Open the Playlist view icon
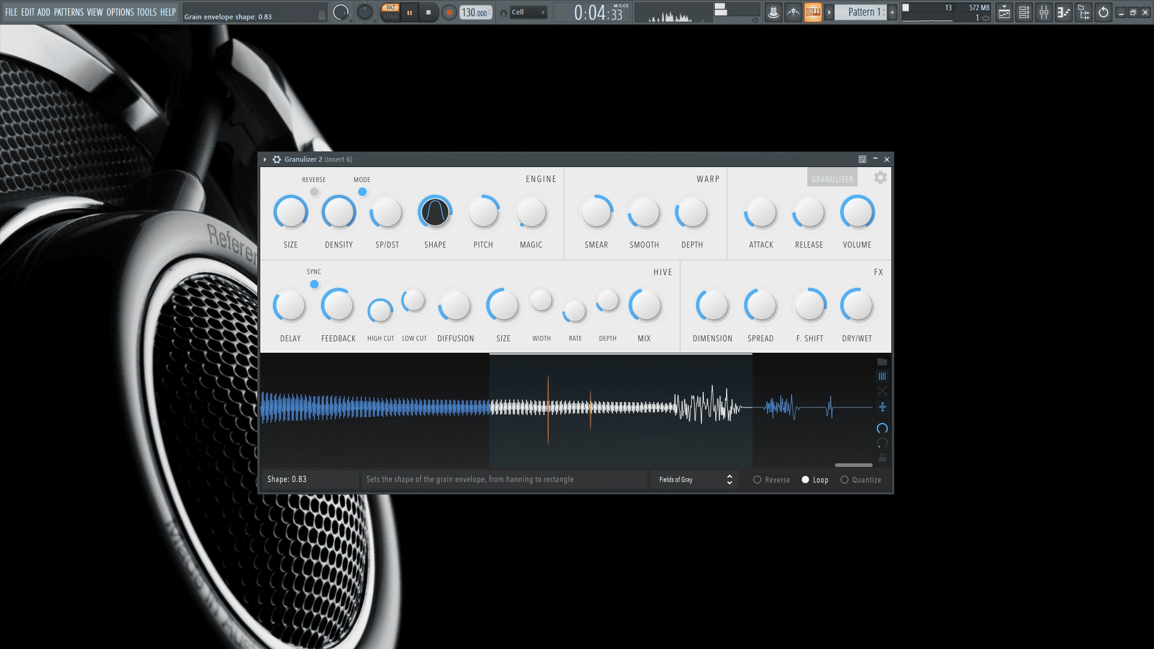This screenshot has width=1154, height=649. coord(1004,12)
